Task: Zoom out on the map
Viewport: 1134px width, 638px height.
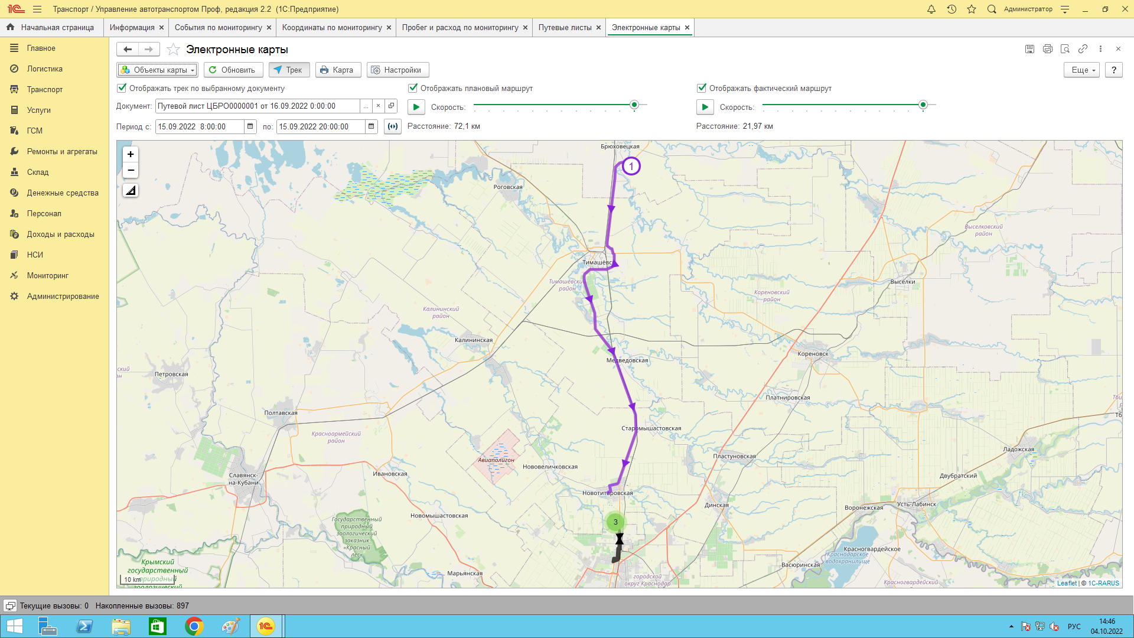Action: [131, 170]
